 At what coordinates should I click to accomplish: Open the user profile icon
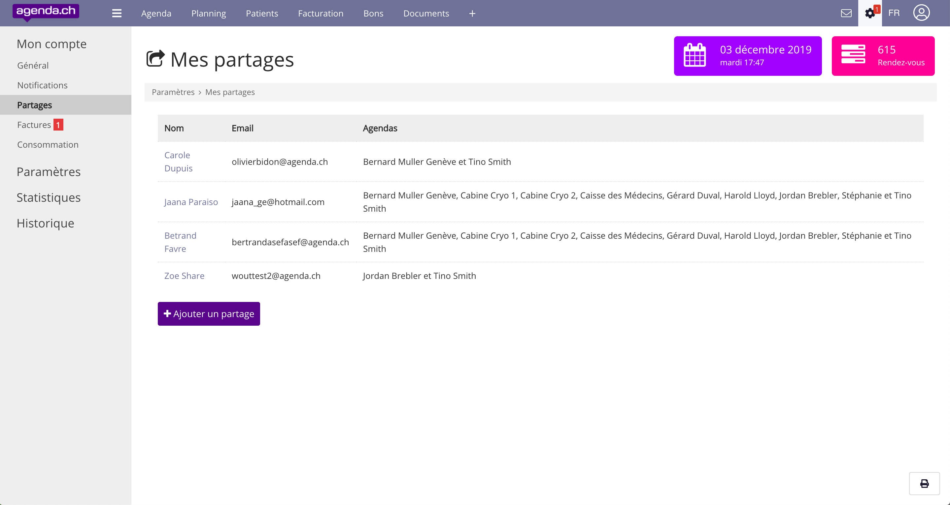point(921,13)
